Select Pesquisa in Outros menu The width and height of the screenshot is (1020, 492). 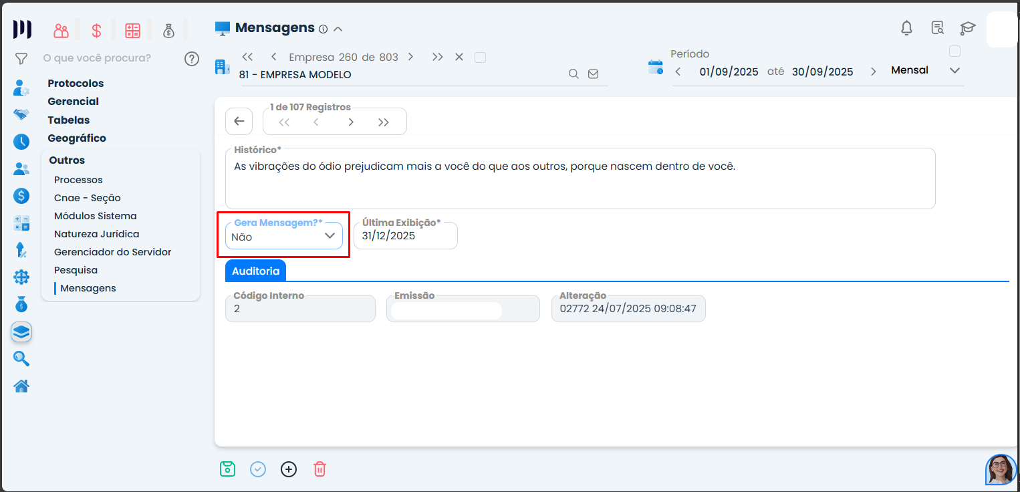pyautogui.click(x=76, y=270)
